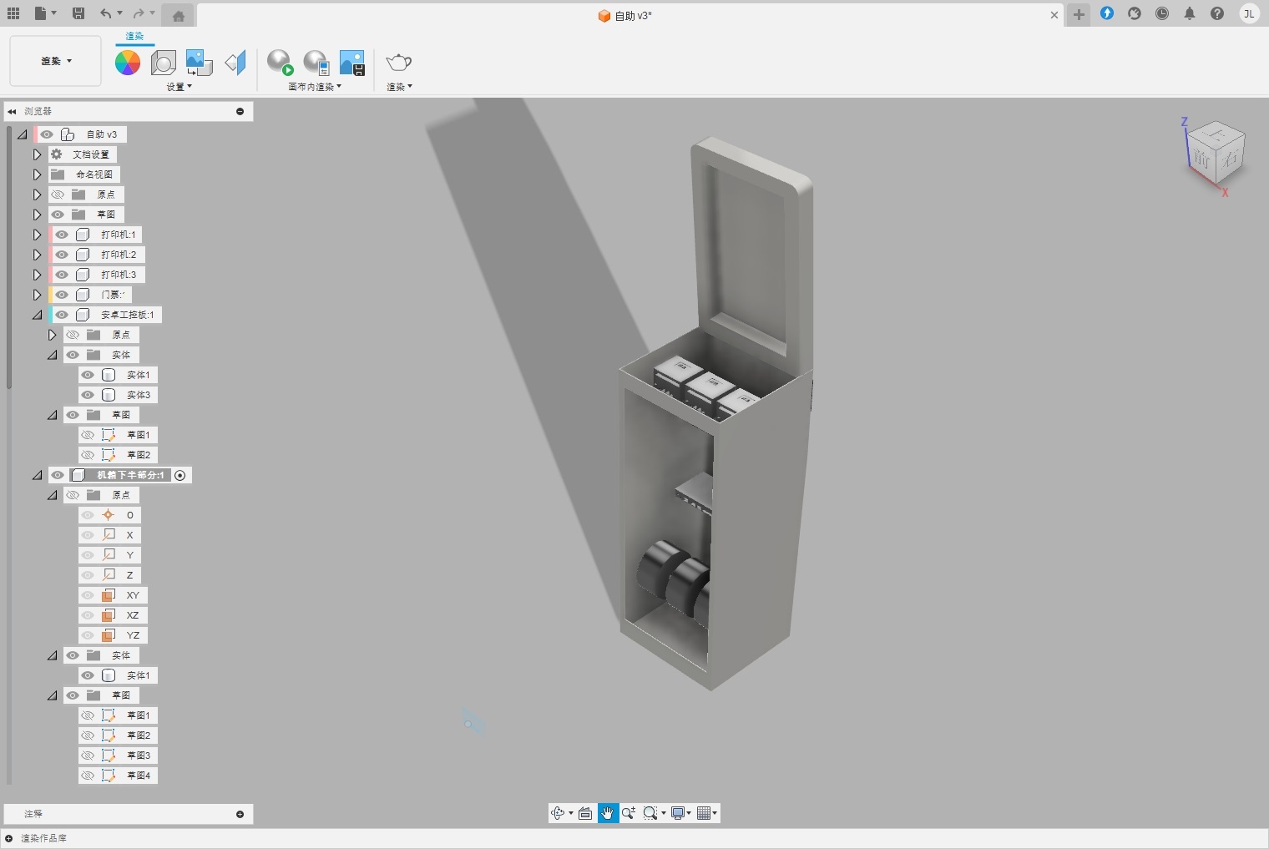The image size is (1269, 849).
Task: Hide 实体3 under 安卓工控板:1
Action: [88, 395]
